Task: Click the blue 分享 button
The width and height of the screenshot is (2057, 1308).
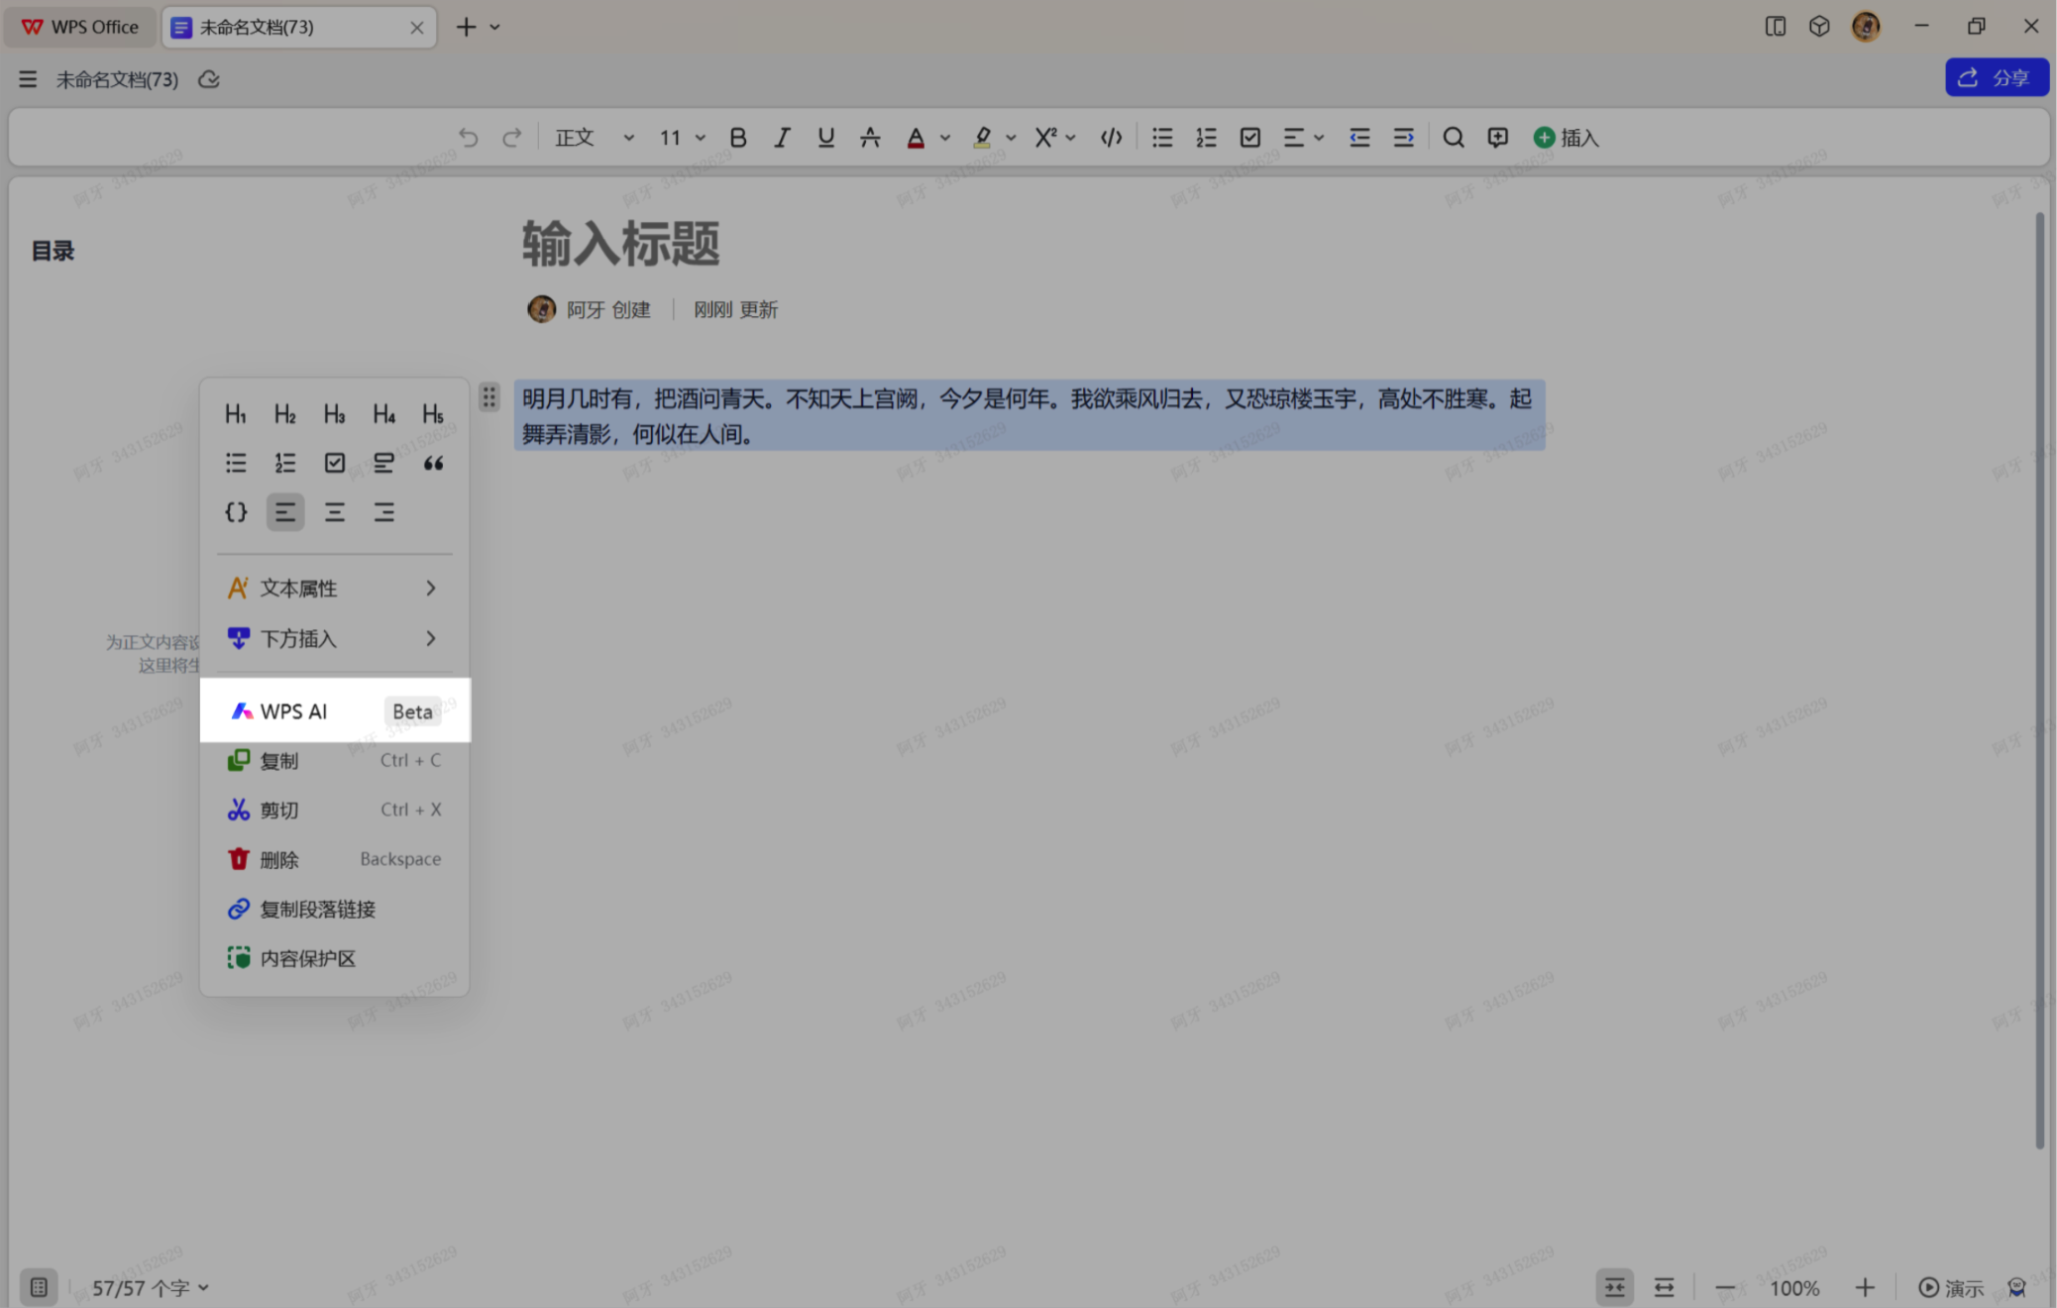Action: [1996, 77]
